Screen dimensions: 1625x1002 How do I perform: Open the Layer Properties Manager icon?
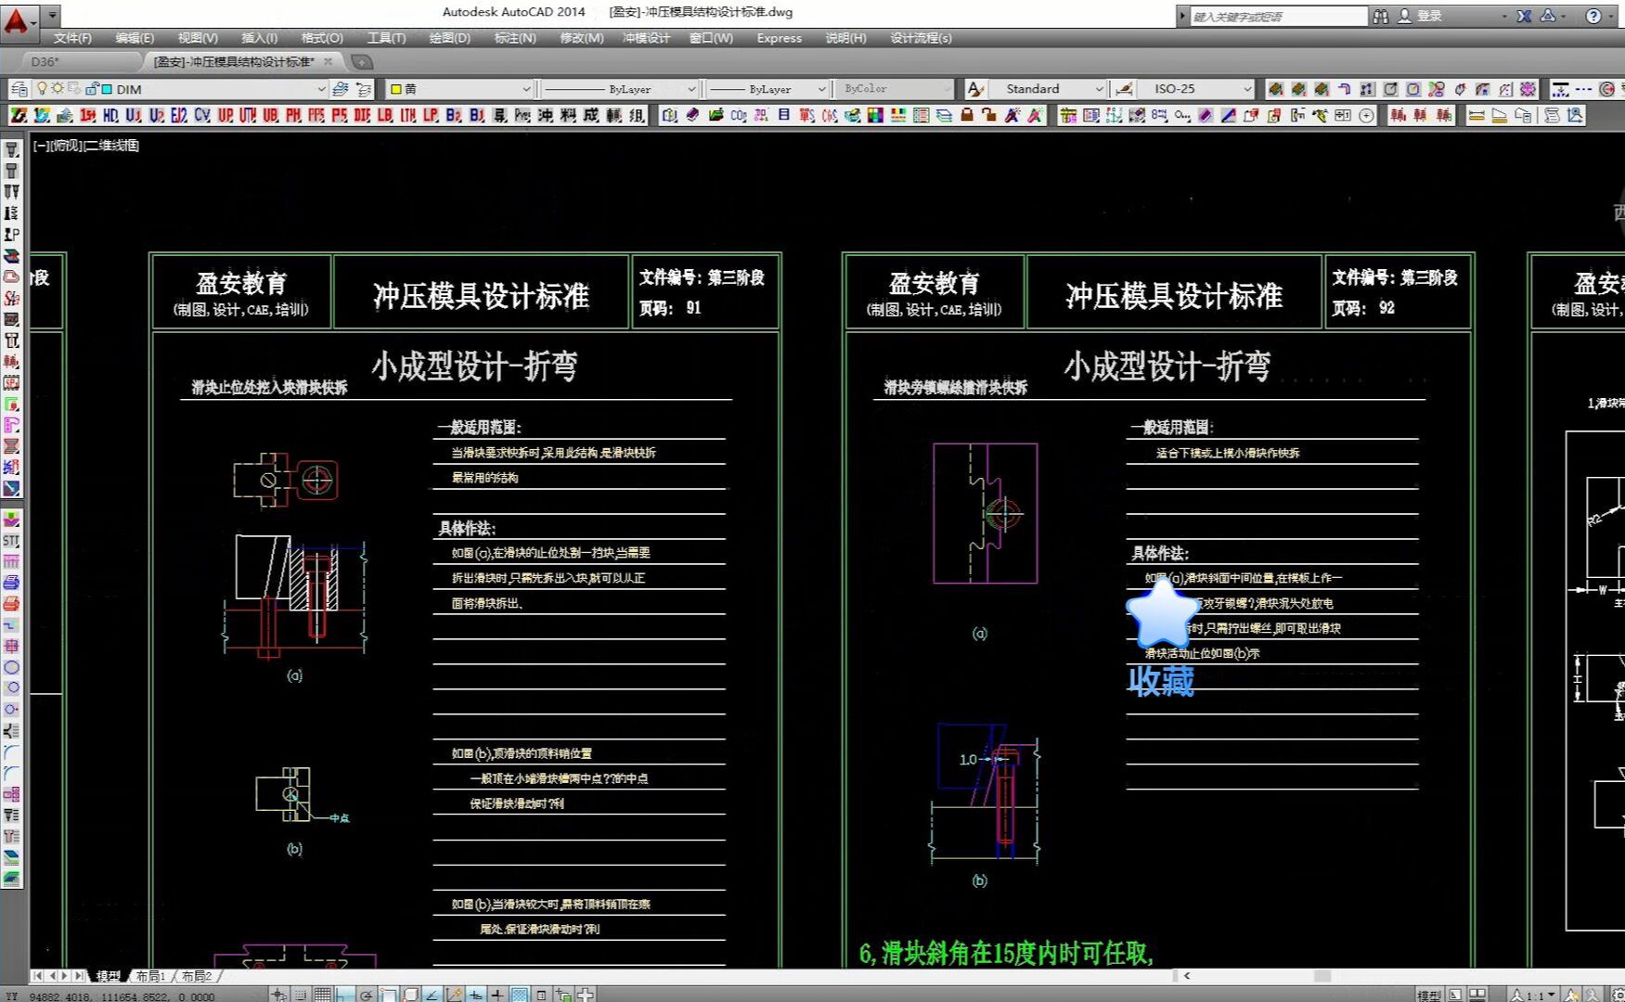pyautogui.click(x=19, y=89)
